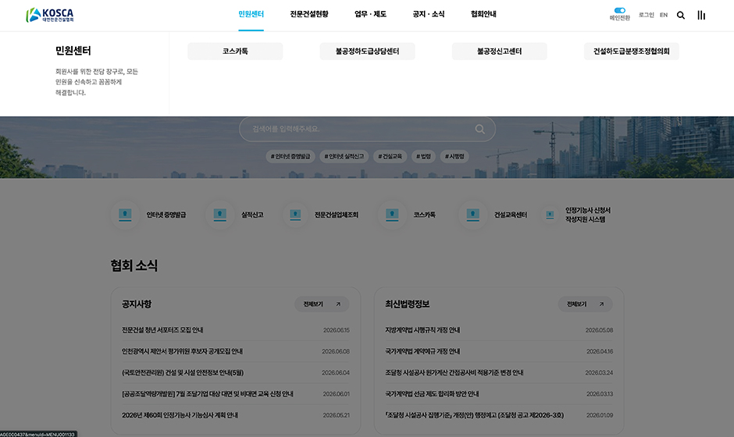
Task: Open notice 2026년 제60회 인정기능사 기능심사 계획
Action: coord(180,415)
